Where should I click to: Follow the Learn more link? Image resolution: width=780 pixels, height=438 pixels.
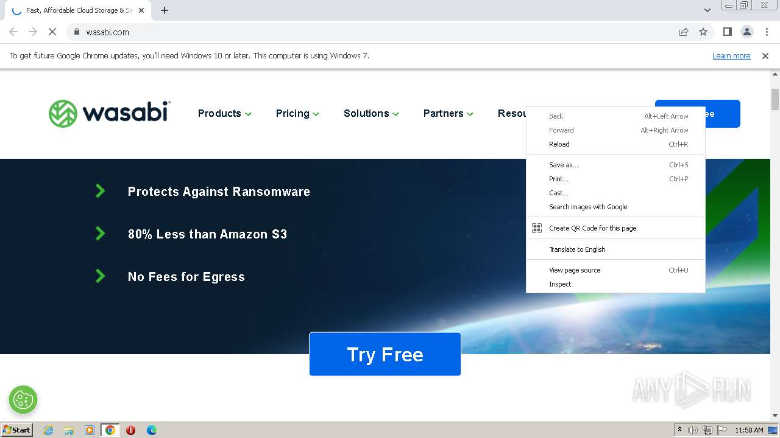(731, 55)
